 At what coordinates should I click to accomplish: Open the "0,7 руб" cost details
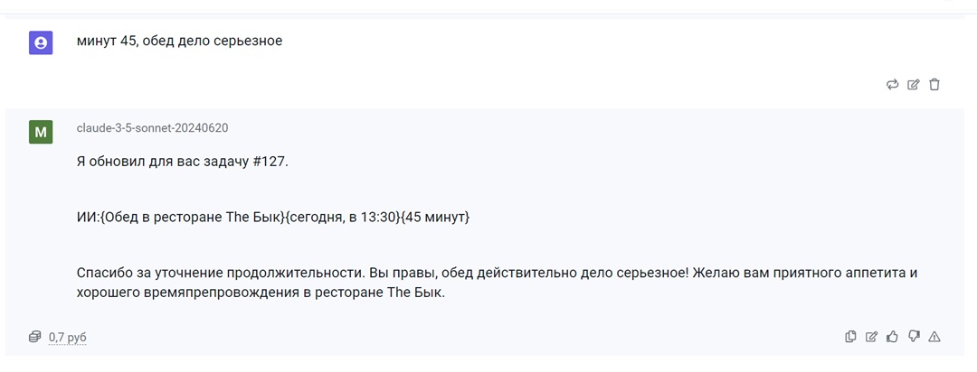pos(67,337)
